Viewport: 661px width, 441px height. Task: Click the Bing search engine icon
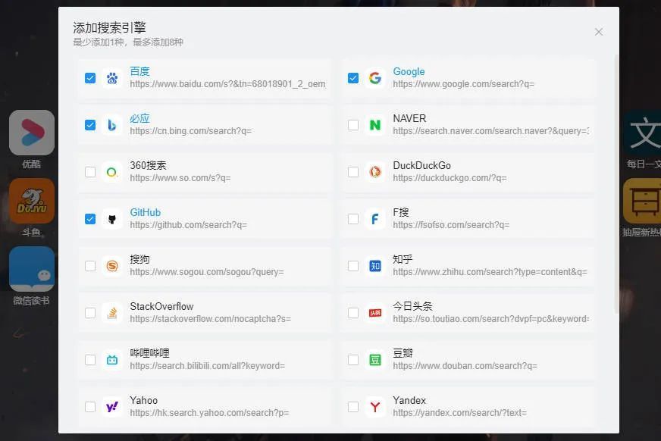tap(111, 125)
